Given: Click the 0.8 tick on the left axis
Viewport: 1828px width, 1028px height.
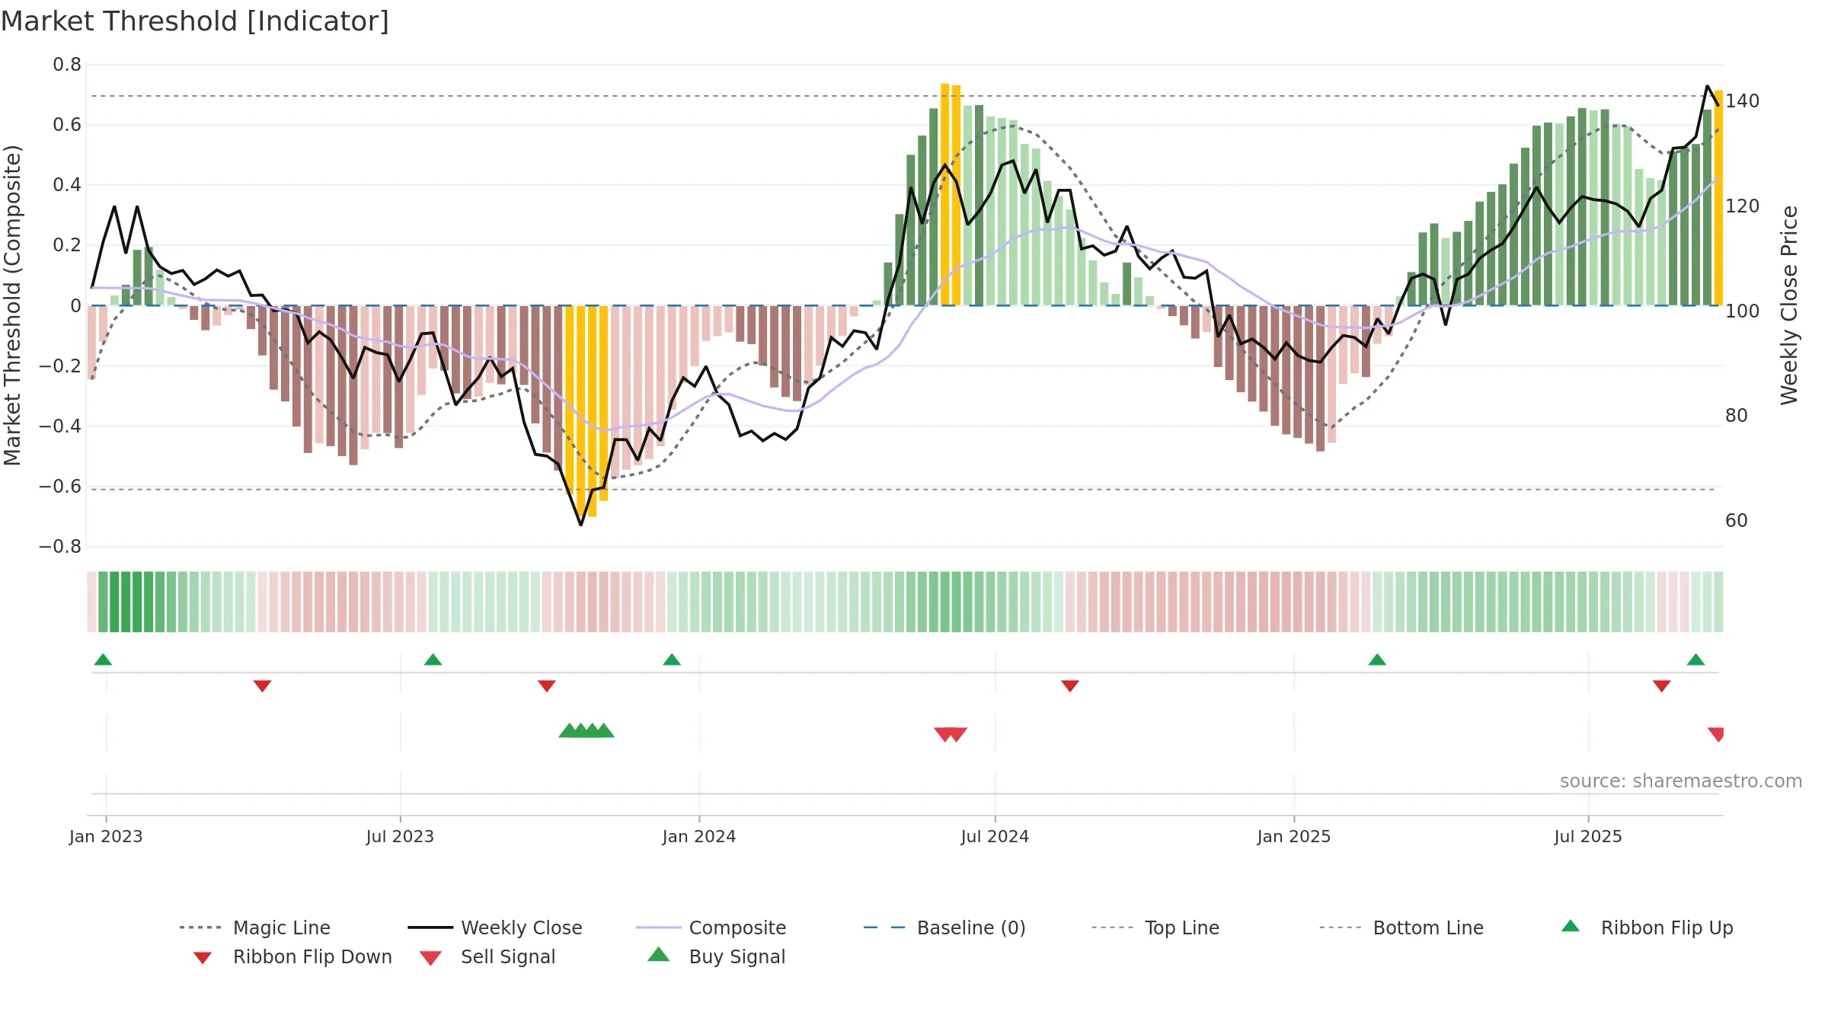Looking at the screenshot, I should (x=67, y=65).
